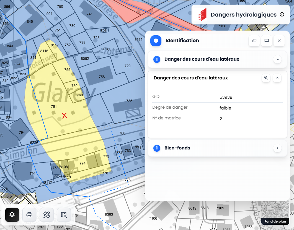The height and width of the screenshot is (230, 294).
Task: Switch basemap via Fond de plan thumbnail
Action: point(275,213)
